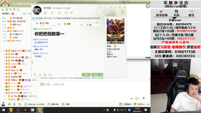The width and height of the screenshot is (201, 113).
Task: Click the flower gift icon
Action: click(x=144, y=98)
